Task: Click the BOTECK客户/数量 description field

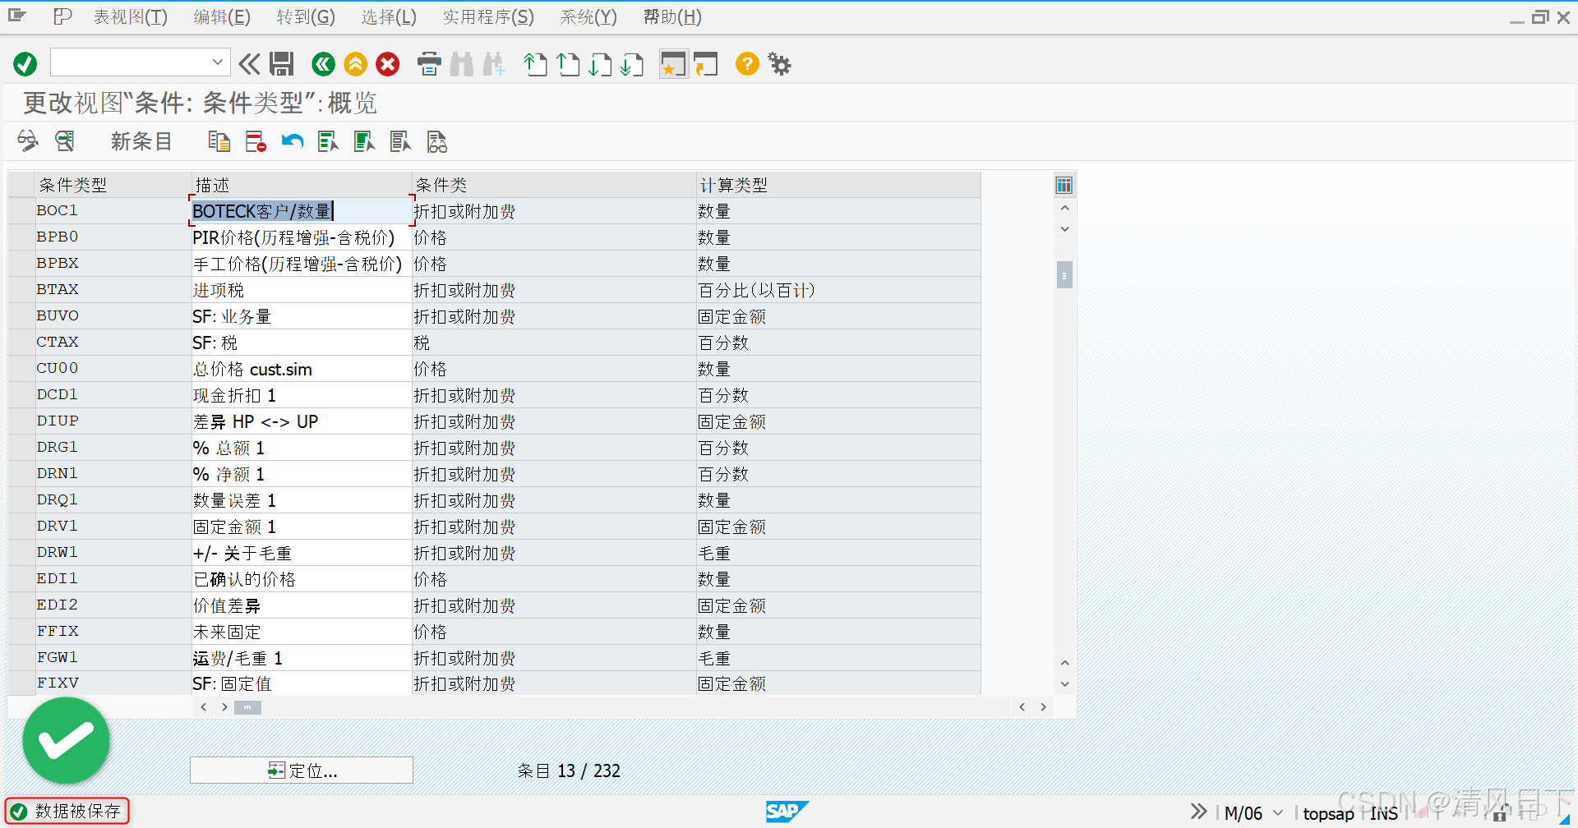Action: 301,211
